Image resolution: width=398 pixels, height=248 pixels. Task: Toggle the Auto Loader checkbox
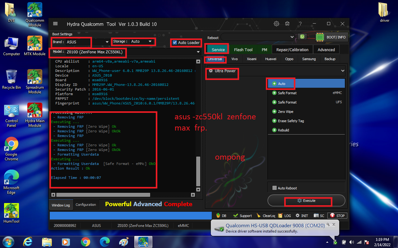(175, 42)
